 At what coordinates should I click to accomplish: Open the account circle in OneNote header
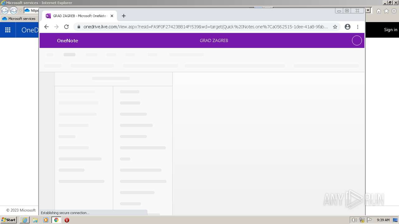click(357, 40)
